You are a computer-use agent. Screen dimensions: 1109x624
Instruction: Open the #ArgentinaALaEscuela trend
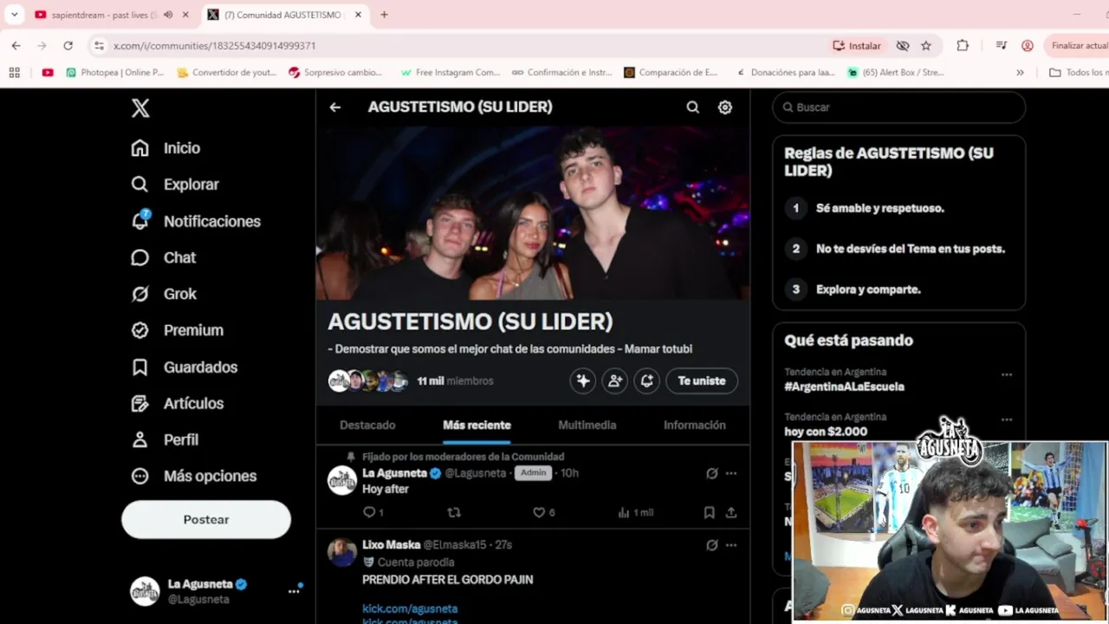[x=844, y=387]
